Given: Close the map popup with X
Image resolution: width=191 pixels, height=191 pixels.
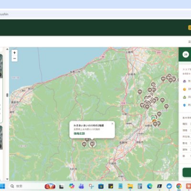Looking at the screenshot, I should 112,124.
